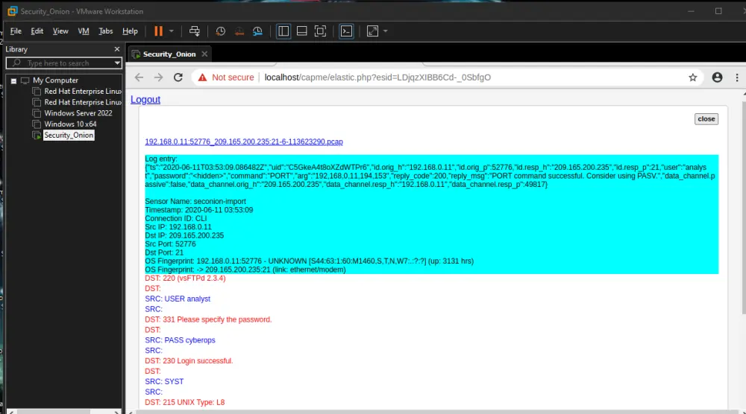Close the Security_Onion tab

pos(204,54)
